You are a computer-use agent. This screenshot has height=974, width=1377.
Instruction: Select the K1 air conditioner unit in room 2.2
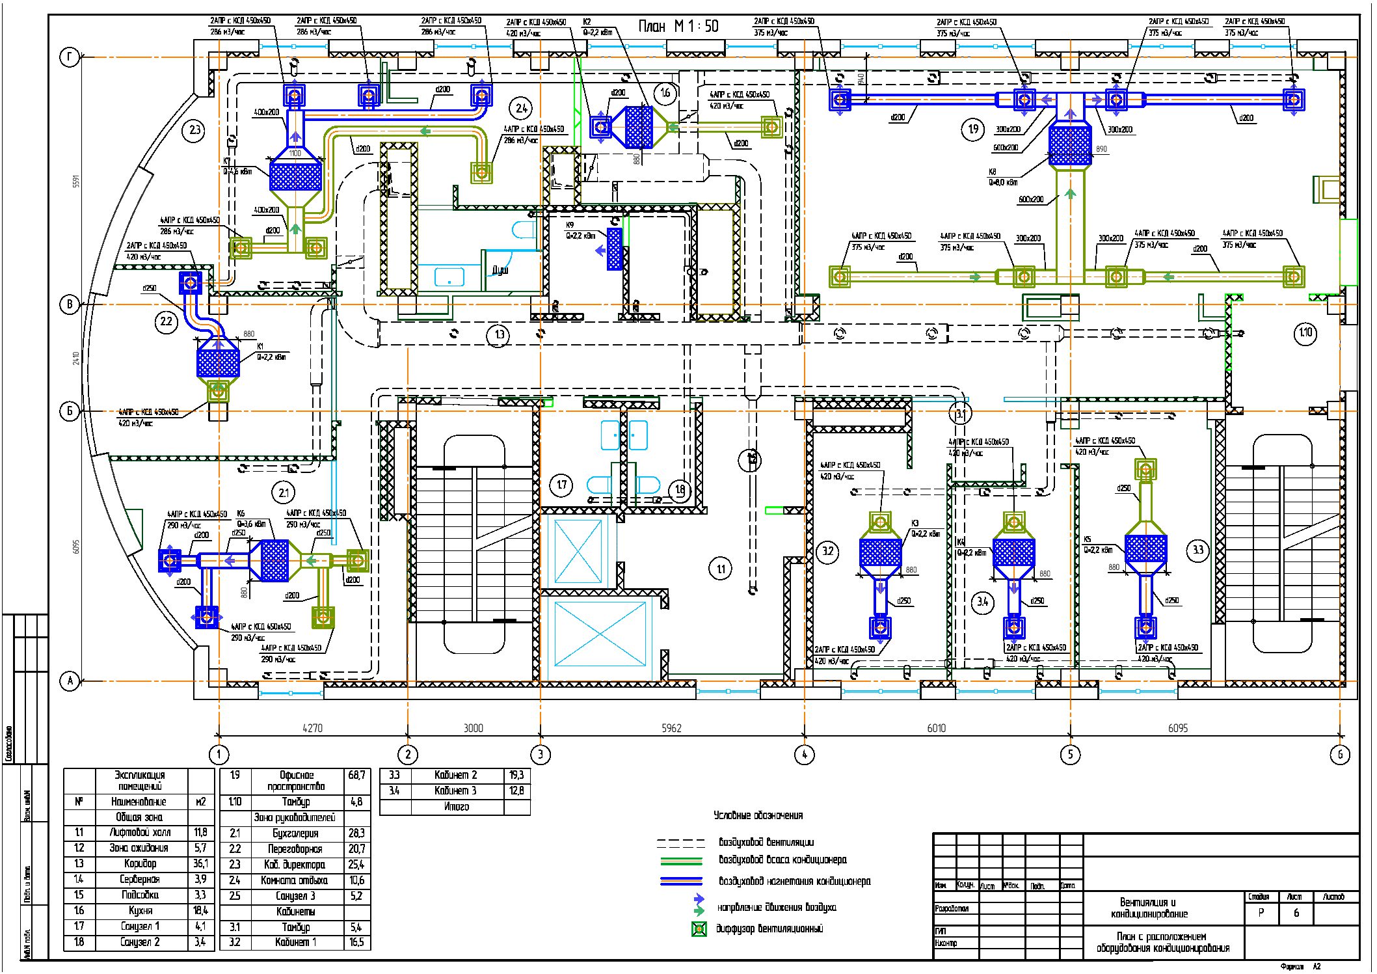[x=218, y=364]
